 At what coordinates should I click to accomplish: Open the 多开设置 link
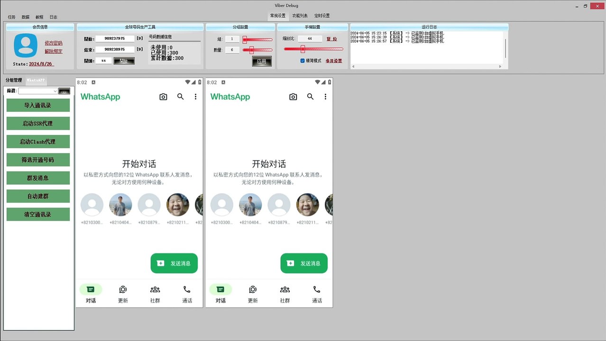[334, 61]
